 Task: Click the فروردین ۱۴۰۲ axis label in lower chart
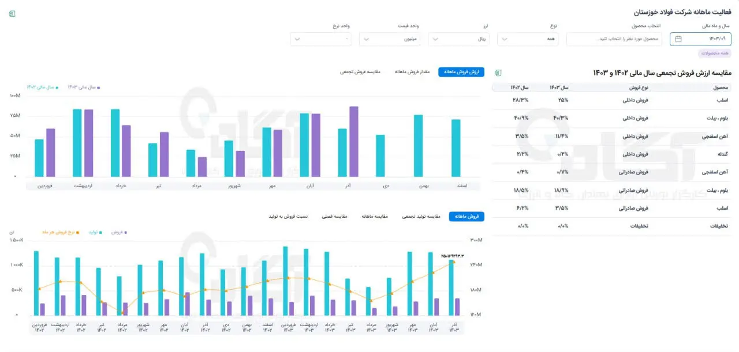[39, 327]
